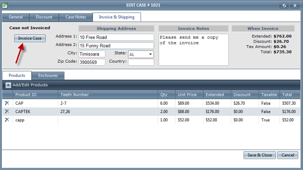
Task: Click the window icon in title bar
Action: click(5, 5)
